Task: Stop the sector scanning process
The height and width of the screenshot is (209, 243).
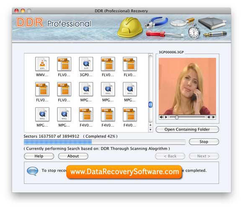Action: pyautogui.click(x=204, y=142)
